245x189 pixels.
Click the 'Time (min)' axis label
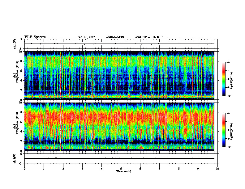click(x=124, y=171)
